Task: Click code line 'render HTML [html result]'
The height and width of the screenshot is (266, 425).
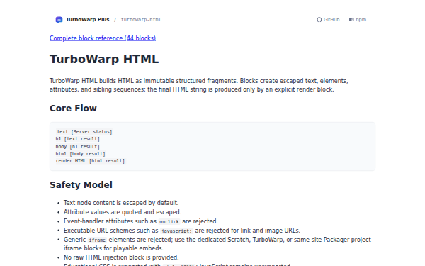Action: tap(90, 161)
